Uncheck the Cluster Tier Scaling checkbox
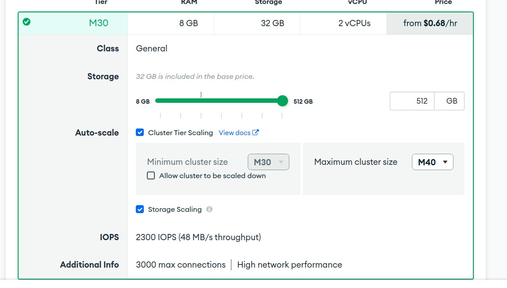 140,132
